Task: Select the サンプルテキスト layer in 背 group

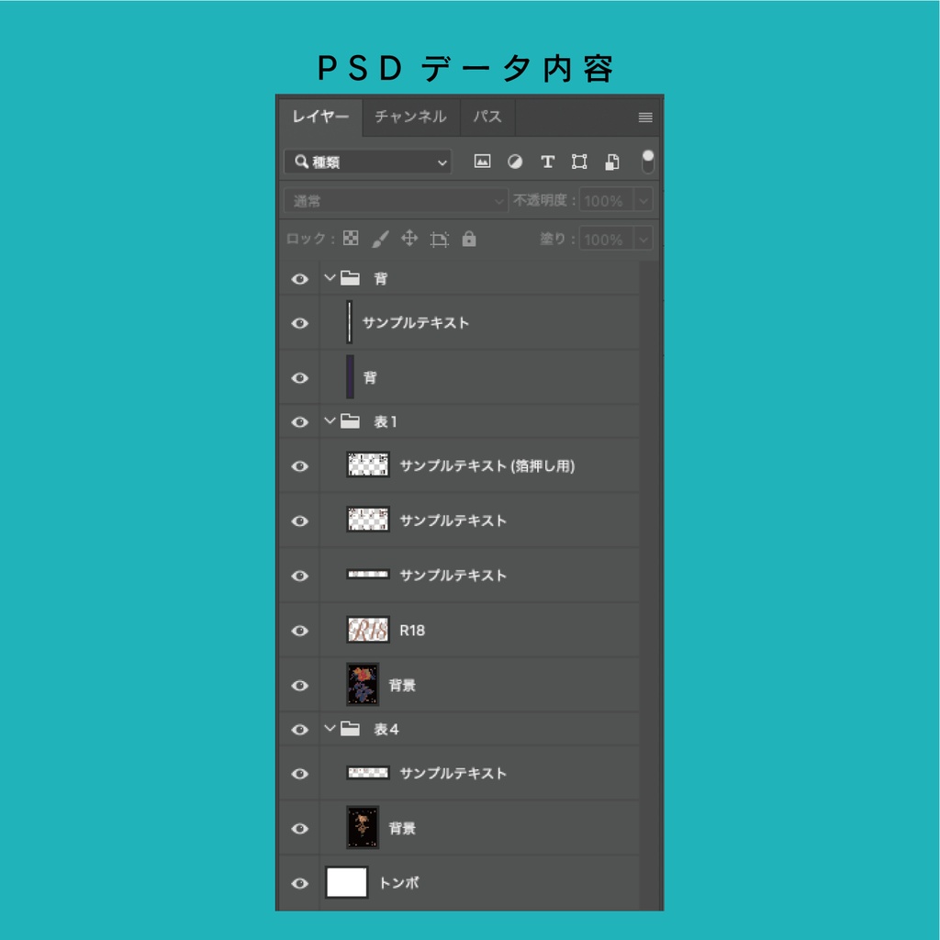Action: (x=459, y=322)
